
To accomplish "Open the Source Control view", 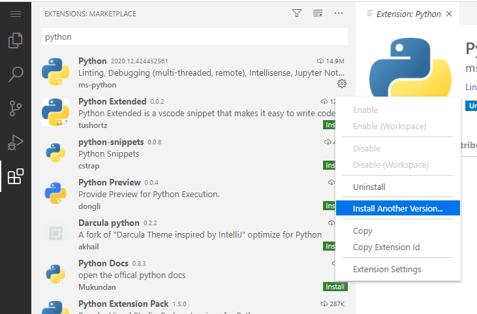I will tap(16, 108).
